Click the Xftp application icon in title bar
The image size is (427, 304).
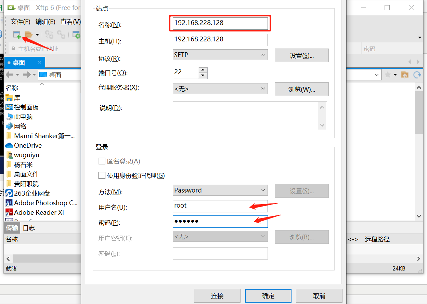click(11, 7)
